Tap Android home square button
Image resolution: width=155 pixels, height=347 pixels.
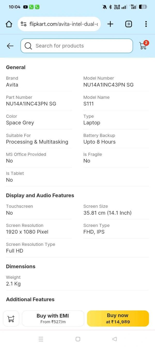tap(78, 339)
